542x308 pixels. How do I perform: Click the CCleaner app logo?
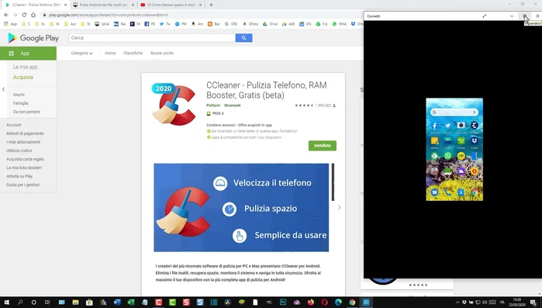pos(174,105)
